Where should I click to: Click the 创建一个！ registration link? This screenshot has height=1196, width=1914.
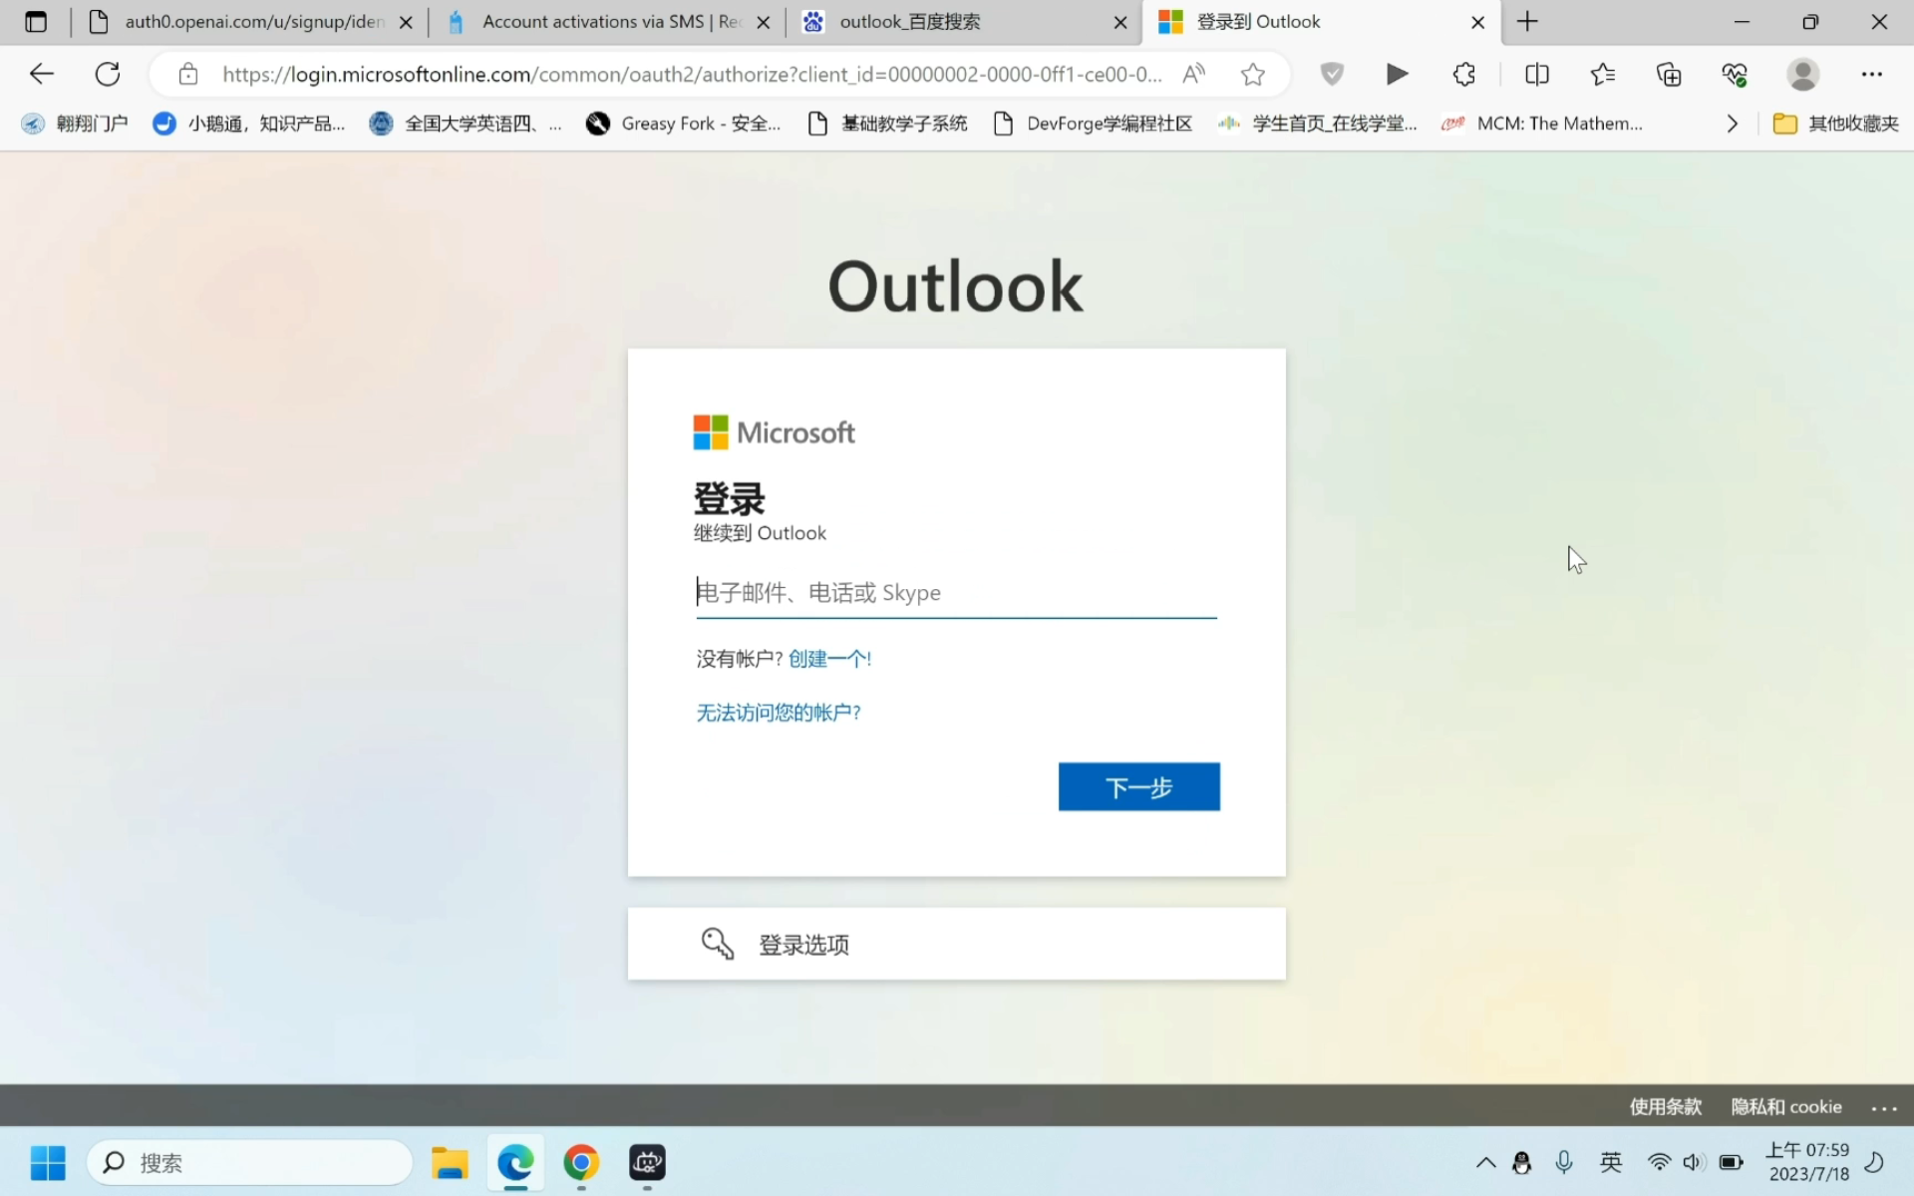click(829, 657)
